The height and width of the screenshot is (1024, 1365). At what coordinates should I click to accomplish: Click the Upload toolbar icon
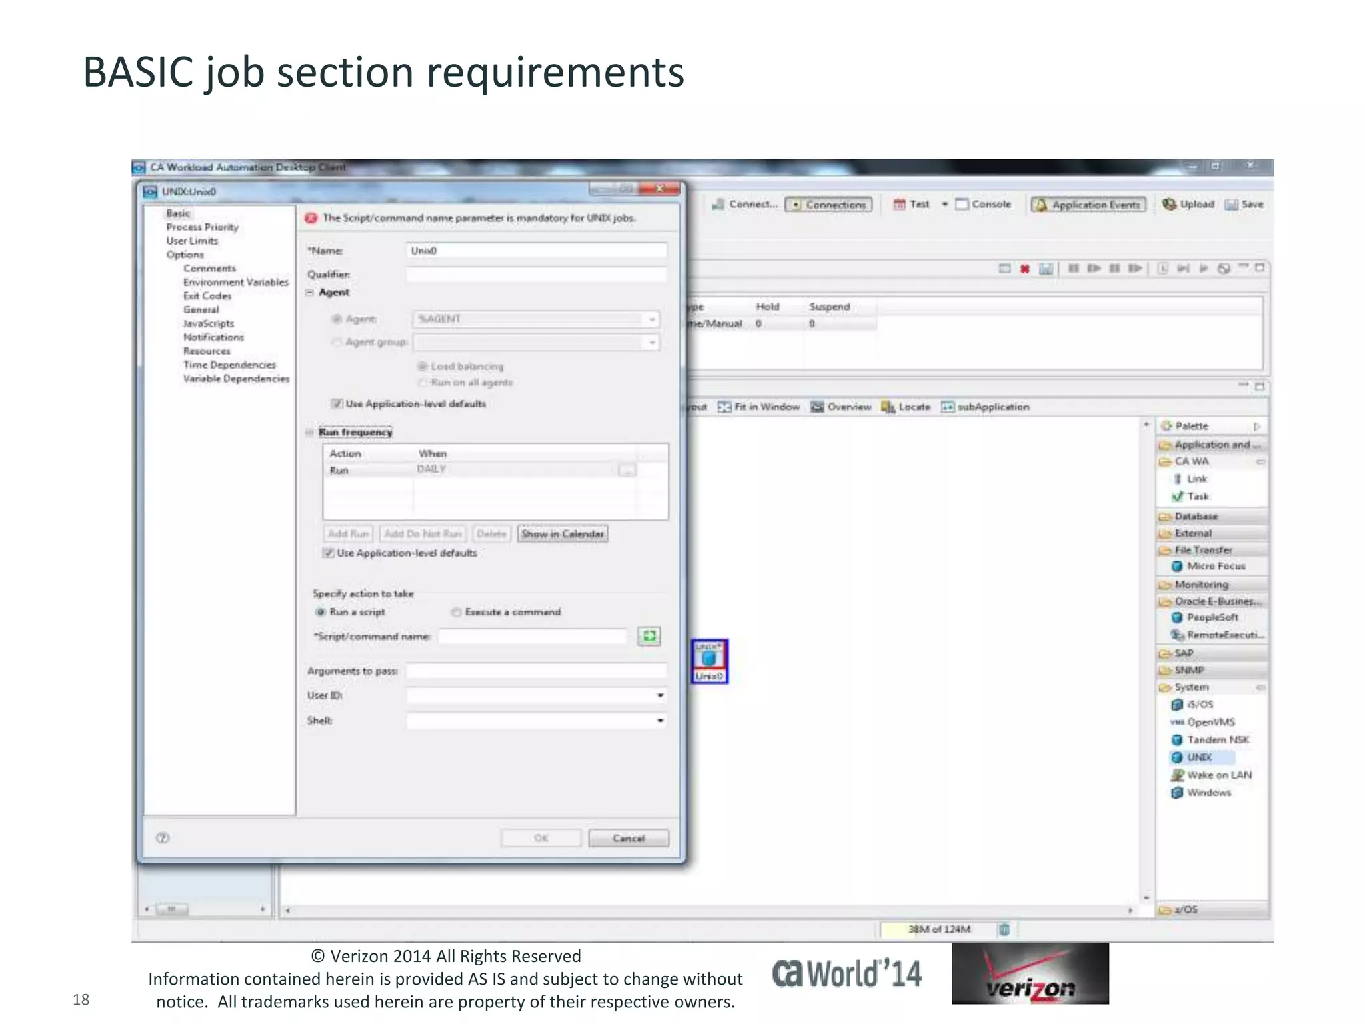1169,204
